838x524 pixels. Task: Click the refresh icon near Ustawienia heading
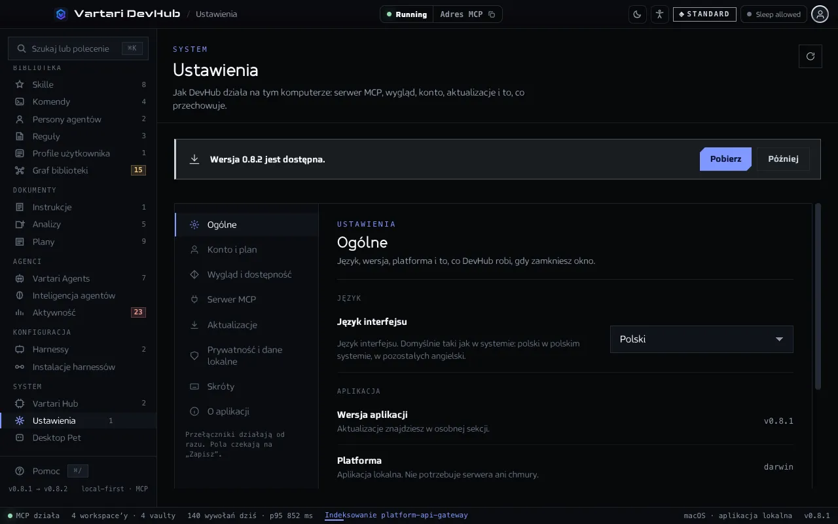(811, 56)
